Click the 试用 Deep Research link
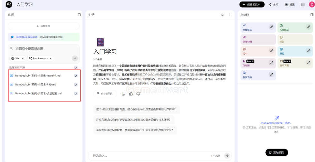 [27, 37]
